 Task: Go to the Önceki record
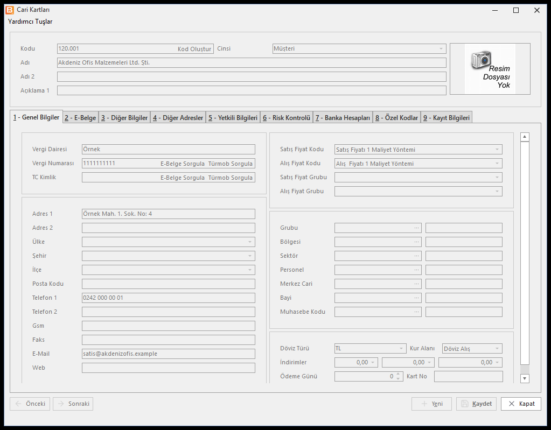[30, 404]
